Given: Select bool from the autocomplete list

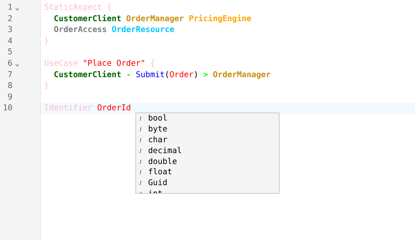Looking at the screenshot, I should point(207,118).
